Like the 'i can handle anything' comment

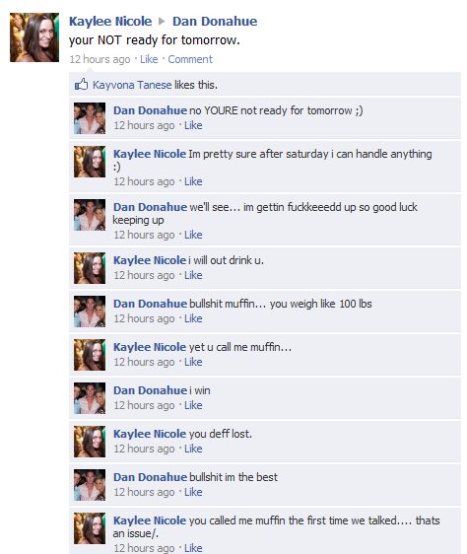(193, 181)
